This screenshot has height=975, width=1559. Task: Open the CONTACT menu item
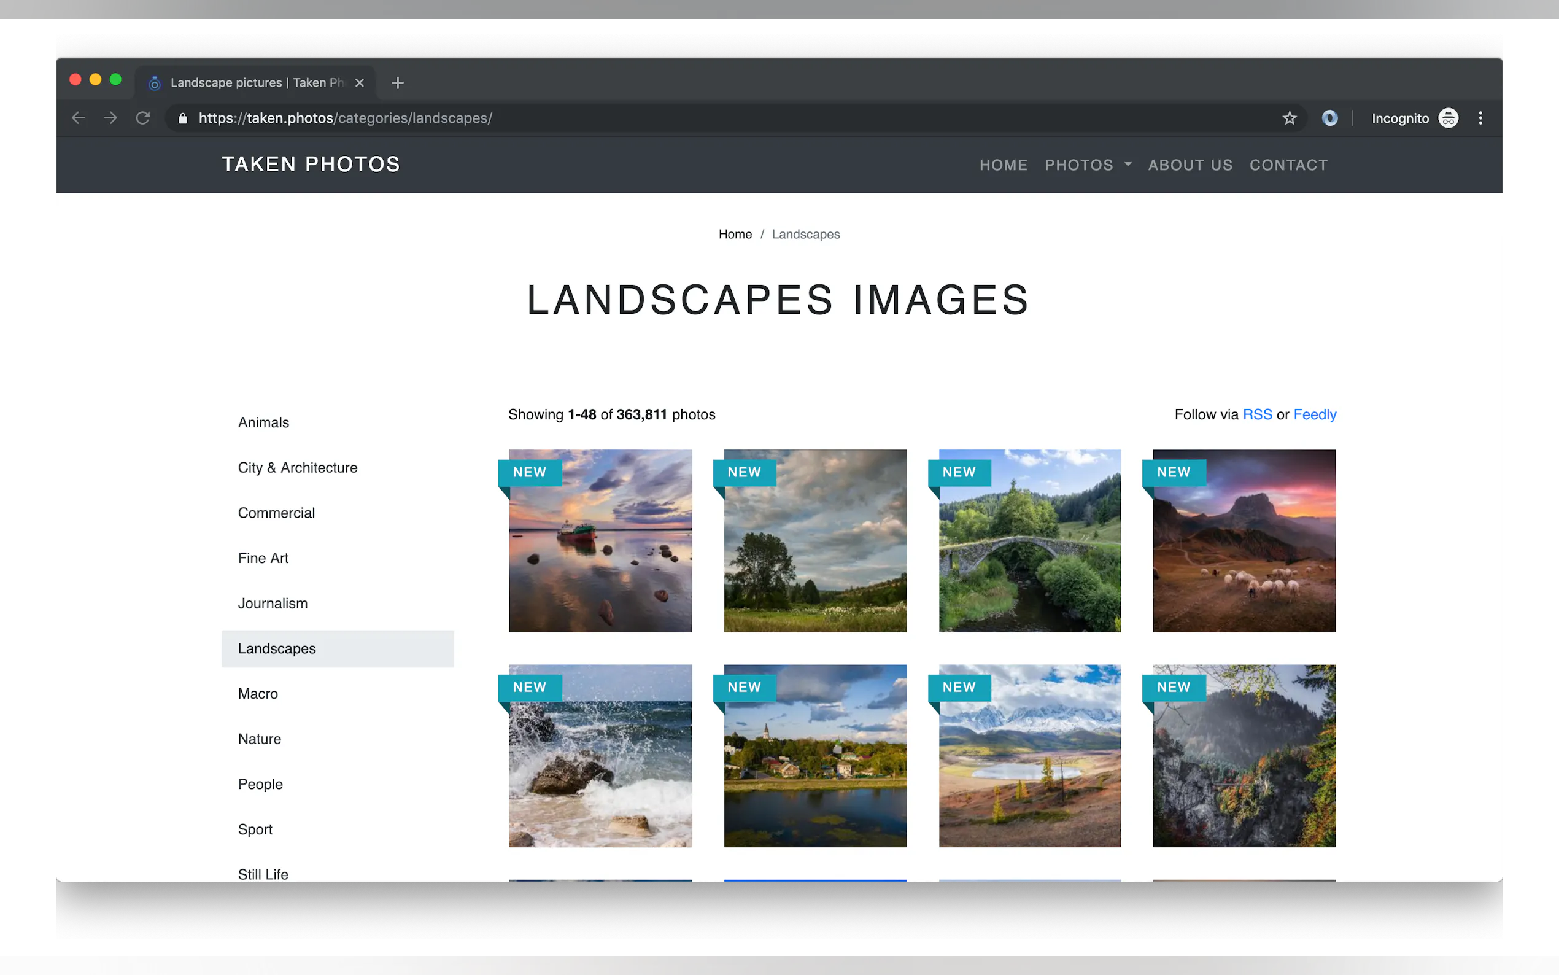(x=1288, y=165)
